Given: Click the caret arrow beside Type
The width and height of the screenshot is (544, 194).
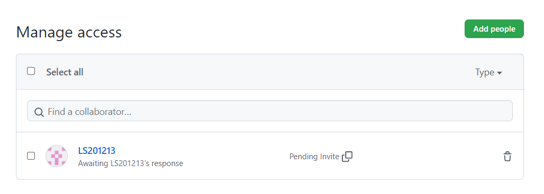Looking at the screenshot, I should tap(500, 73).
